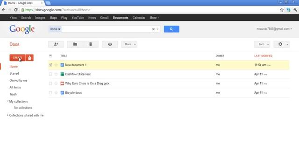Screen dimensions: 299x168
Task: Select the Home sidebar link
Action: click(14, 66)
